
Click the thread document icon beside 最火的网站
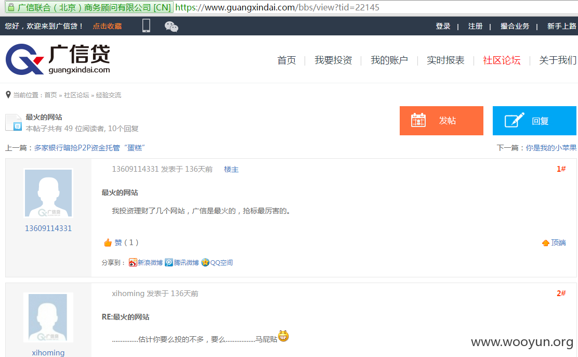14,122
